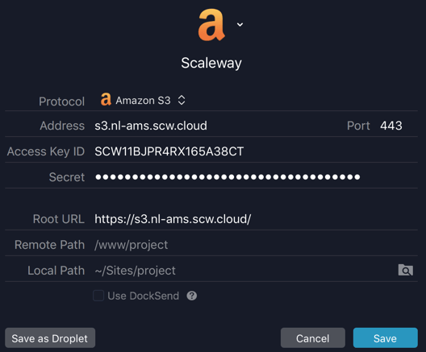
Task: Enable the Use DockSend checkbox
Action: tap(98, 296)
